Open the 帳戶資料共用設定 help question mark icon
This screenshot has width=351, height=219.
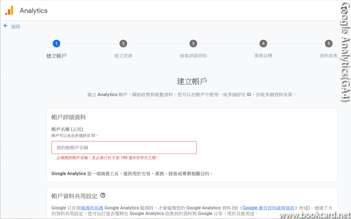click(103, 195)
